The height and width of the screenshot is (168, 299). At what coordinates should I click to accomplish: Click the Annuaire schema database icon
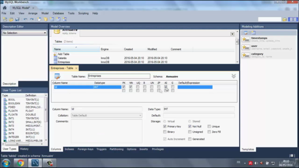[57, 31]
